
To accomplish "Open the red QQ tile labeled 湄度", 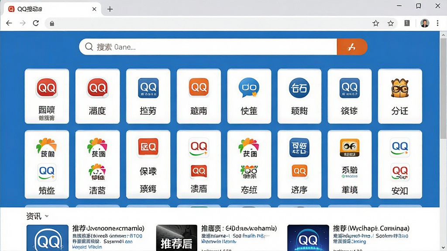I will click(x=97, y=96).
